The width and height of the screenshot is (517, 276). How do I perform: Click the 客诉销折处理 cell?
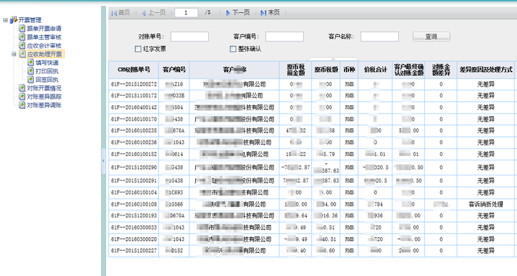point(486,204)
